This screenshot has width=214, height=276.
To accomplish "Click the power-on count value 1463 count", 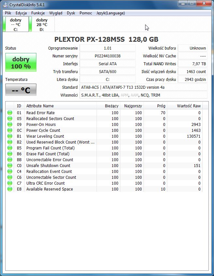I will coord(192,72).
